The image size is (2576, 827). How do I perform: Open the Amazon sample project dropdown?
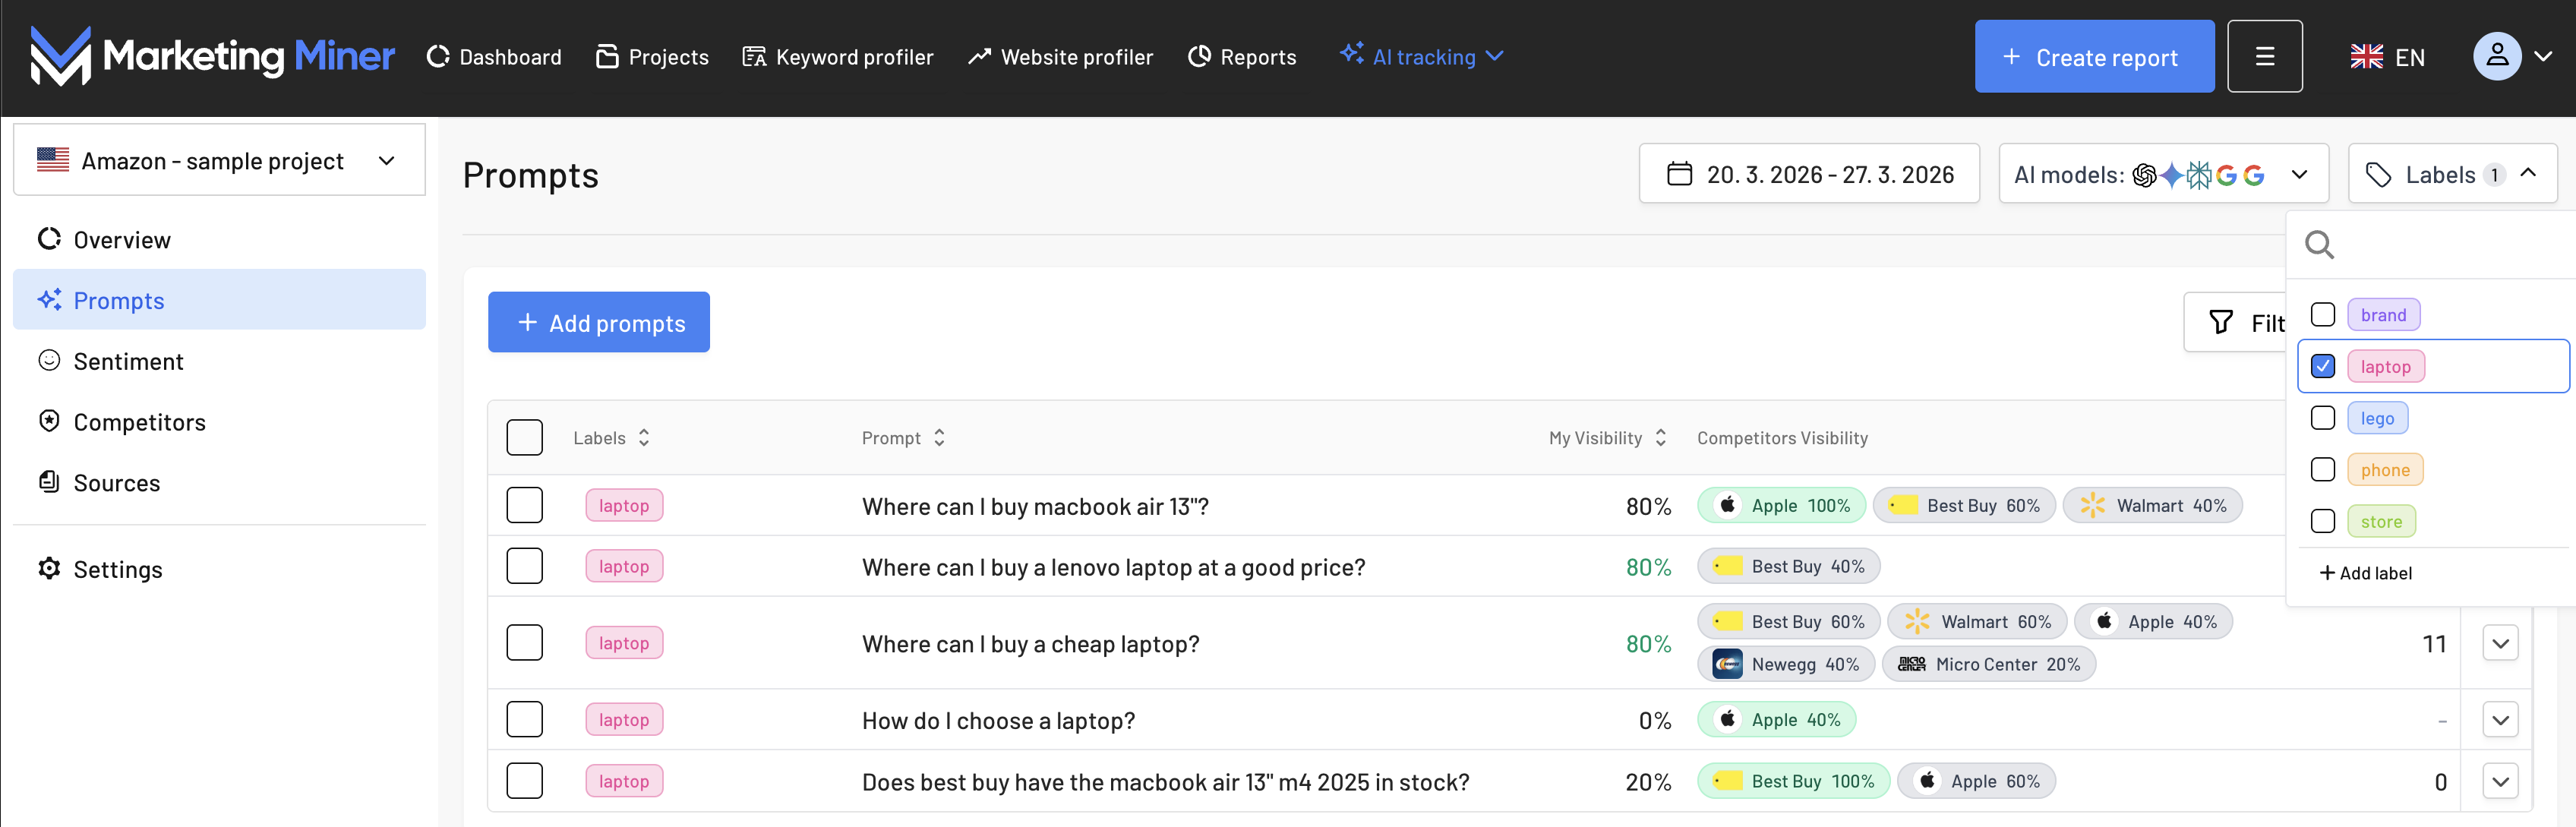tap(218, 161)
